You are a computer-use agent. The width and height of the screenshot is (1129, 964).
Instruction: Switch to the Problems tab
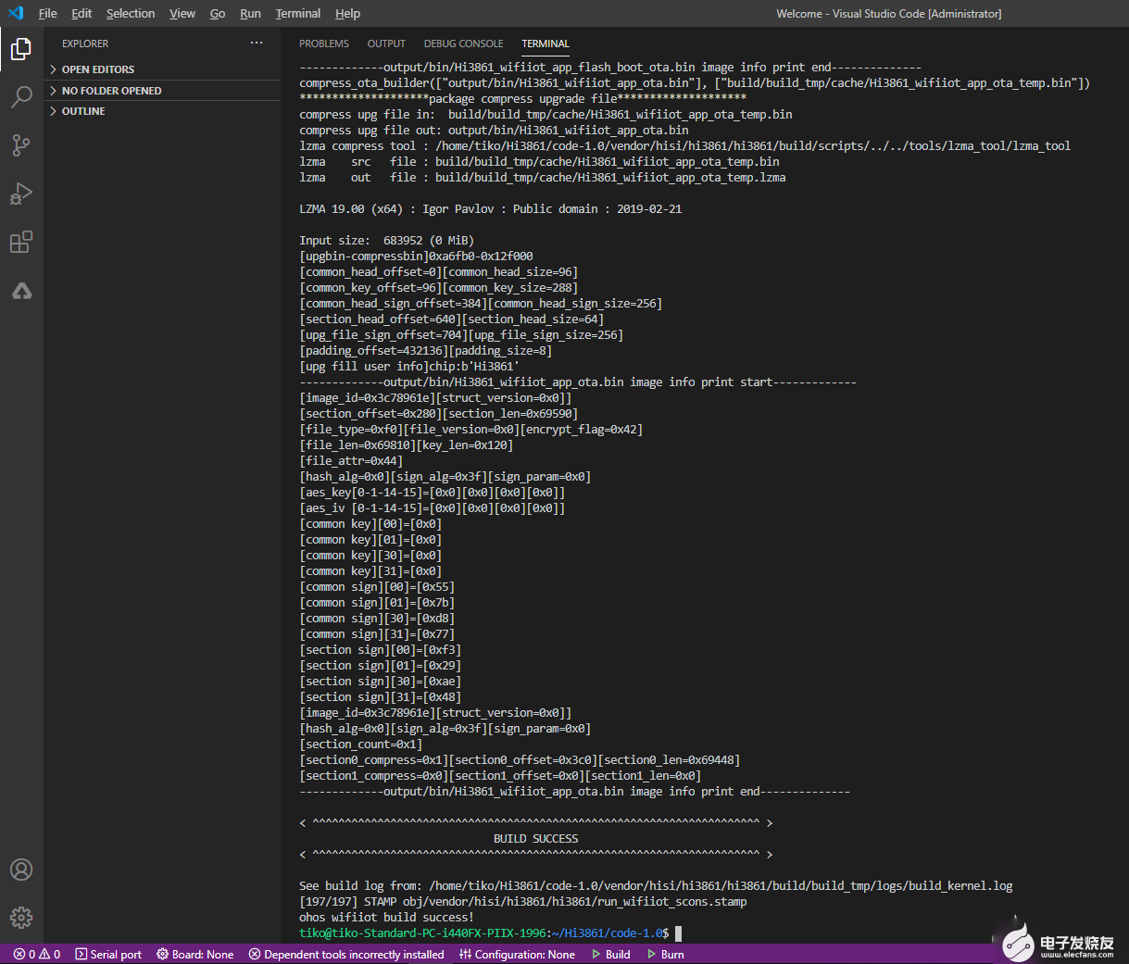pyautogui.click(x=323, y=44)
